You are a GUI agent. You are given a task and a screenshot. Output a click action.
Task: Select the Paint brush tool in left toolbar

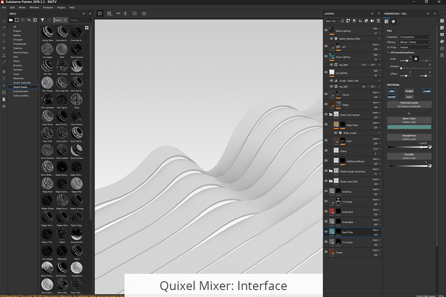click(x=4, y=21)
